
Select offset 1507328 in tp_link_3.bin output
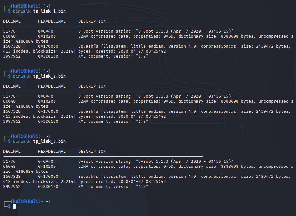pos(12,177)
